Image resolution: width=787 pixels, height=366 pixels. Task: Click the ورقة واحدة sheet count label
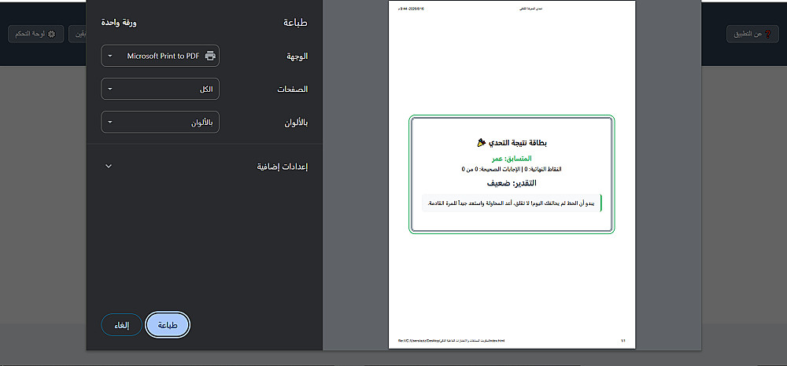coord(119,23)
